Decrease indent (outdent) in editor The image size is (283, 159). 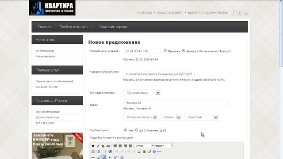[x=105, y=151]
